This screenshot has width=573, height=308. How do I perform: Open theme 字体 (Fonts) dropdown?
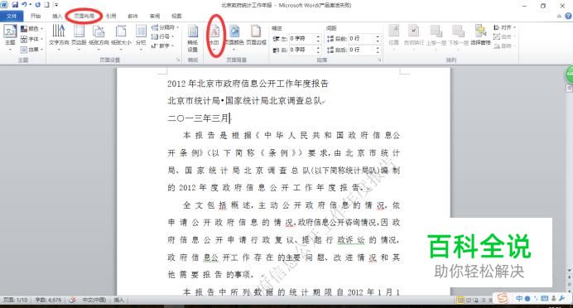point(31,39)
